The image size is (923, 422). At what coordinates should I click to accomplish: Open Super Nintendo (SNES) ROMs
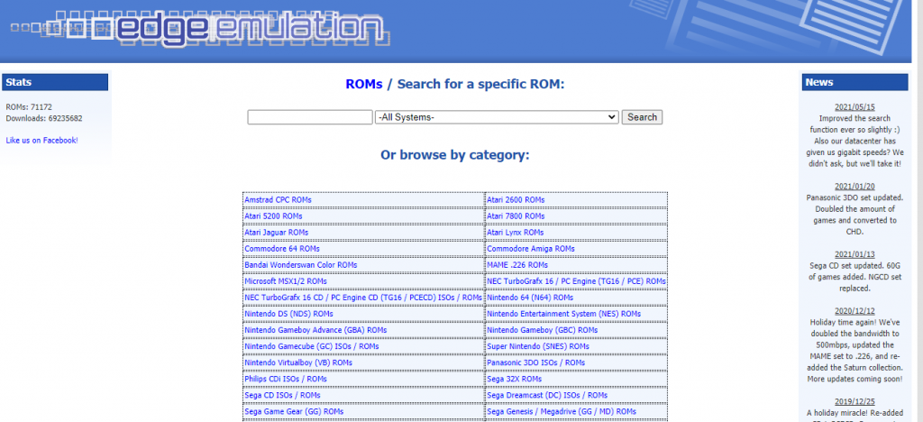(x=537, y=346)
